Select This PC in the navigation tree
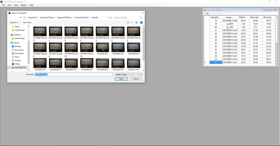The width and height of the screenshot is (280, 146). (17, 43)
